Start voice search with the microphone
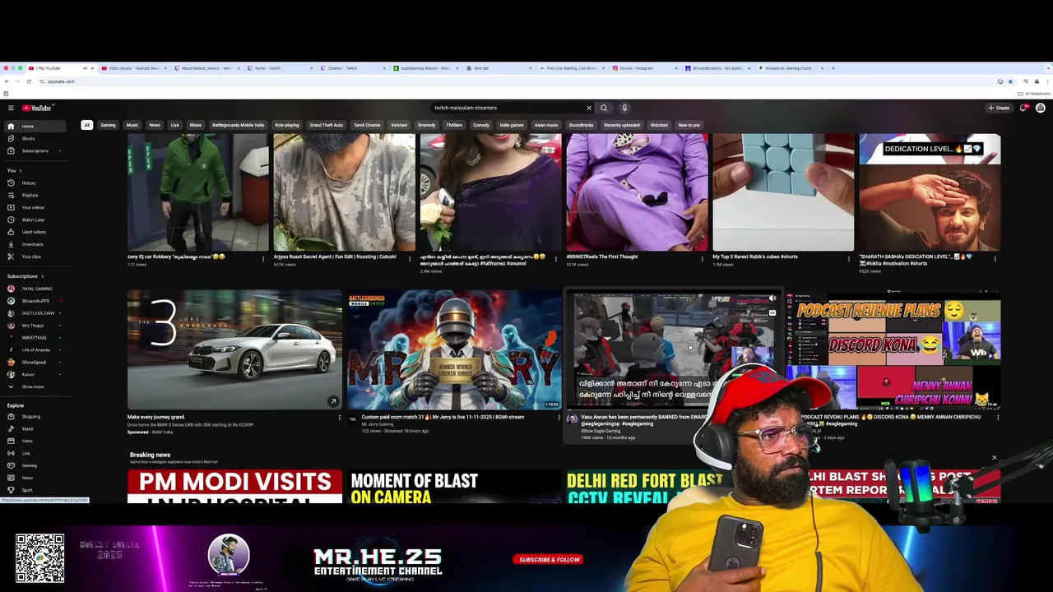The image size is (1053, 592). (x=624, y=108)
